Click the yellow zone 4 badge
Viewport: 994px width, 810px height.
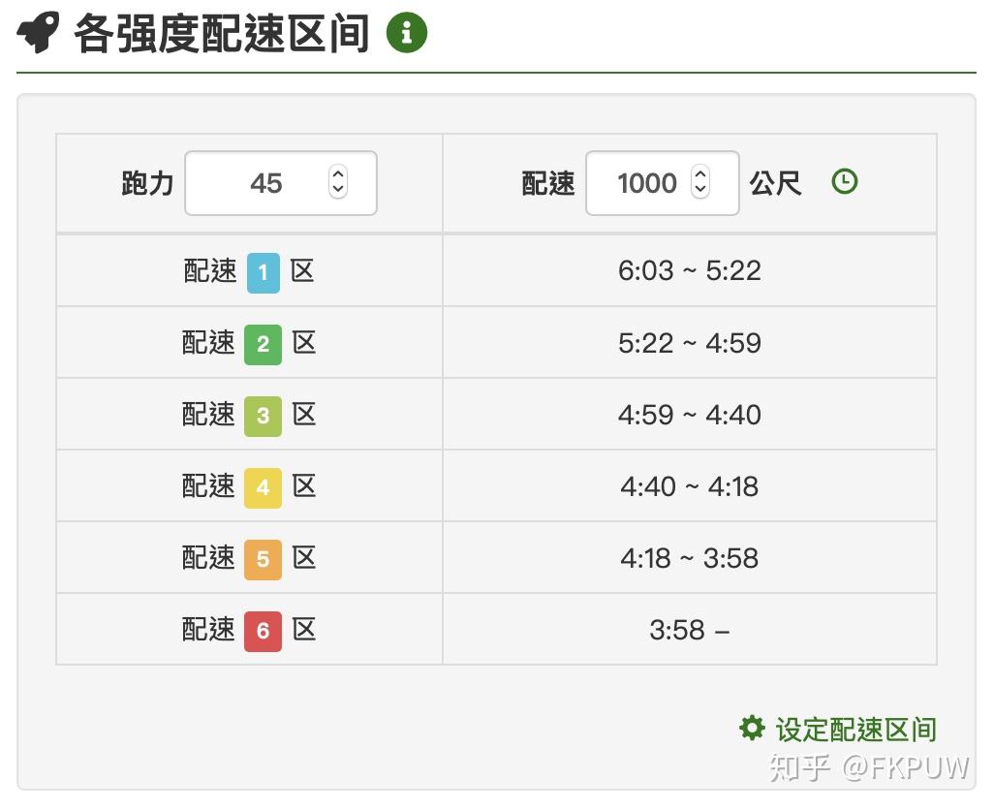(263, 487)
